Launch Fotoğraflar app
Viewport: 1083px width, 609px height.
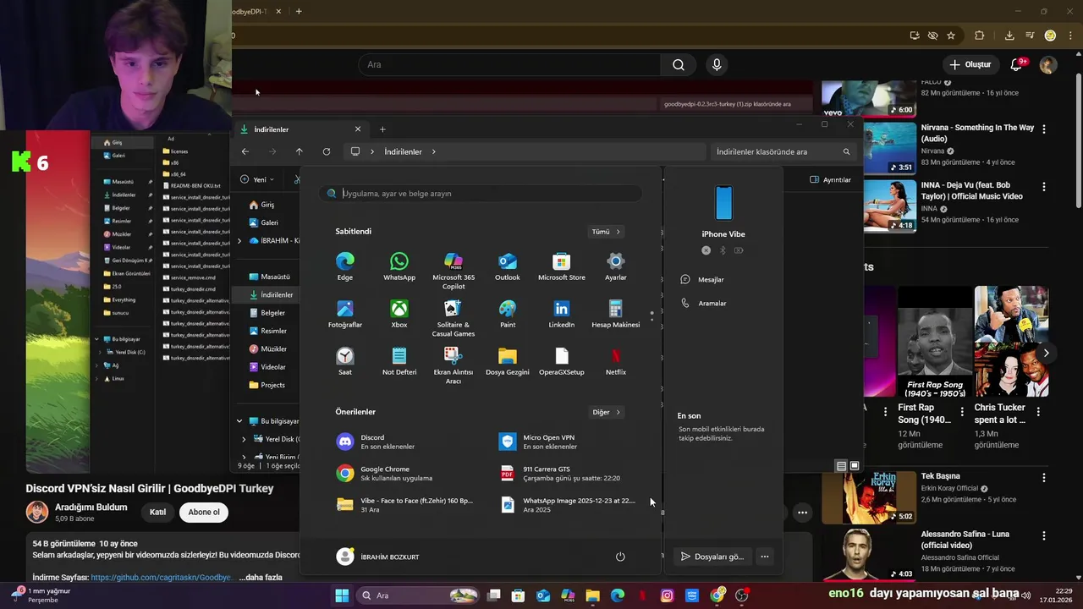pyautogui.click(x=345, y=314)
